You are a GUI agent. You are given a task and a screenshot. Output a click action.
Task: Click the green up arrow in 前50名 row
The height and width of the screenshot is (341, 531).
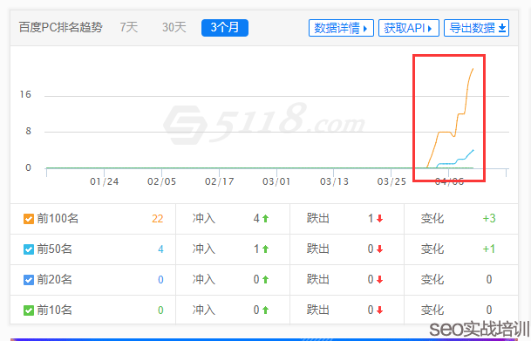[265, 249]
